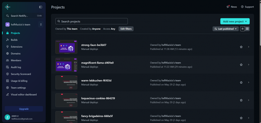This screenshot has height=123, width=261.
Task: Open the team switcher dropdown arrows
Action: pyautogui.click(x=41, y=24)
